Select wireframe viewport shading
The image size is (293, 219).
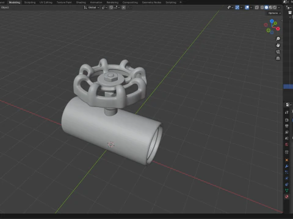[x=262, y=7]
